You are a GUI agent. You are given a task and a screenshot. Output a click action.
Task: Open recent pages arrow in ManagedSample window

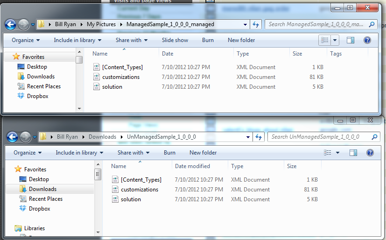33,25
